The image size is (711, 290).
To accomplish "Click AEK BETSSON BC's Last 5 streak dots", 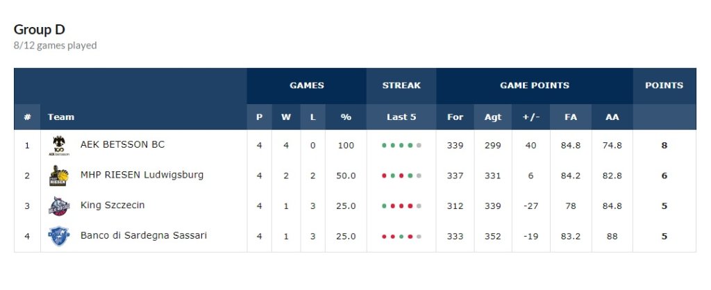I will (401, 146).
